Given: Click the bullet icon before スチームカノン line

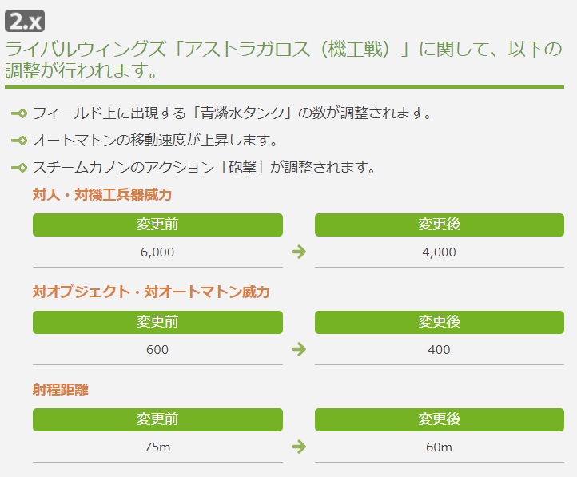Looking at the screenshot, I should point(19,168).
